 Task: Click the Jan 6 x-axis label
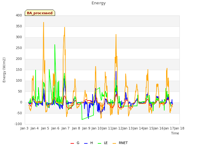coord(55,128)
